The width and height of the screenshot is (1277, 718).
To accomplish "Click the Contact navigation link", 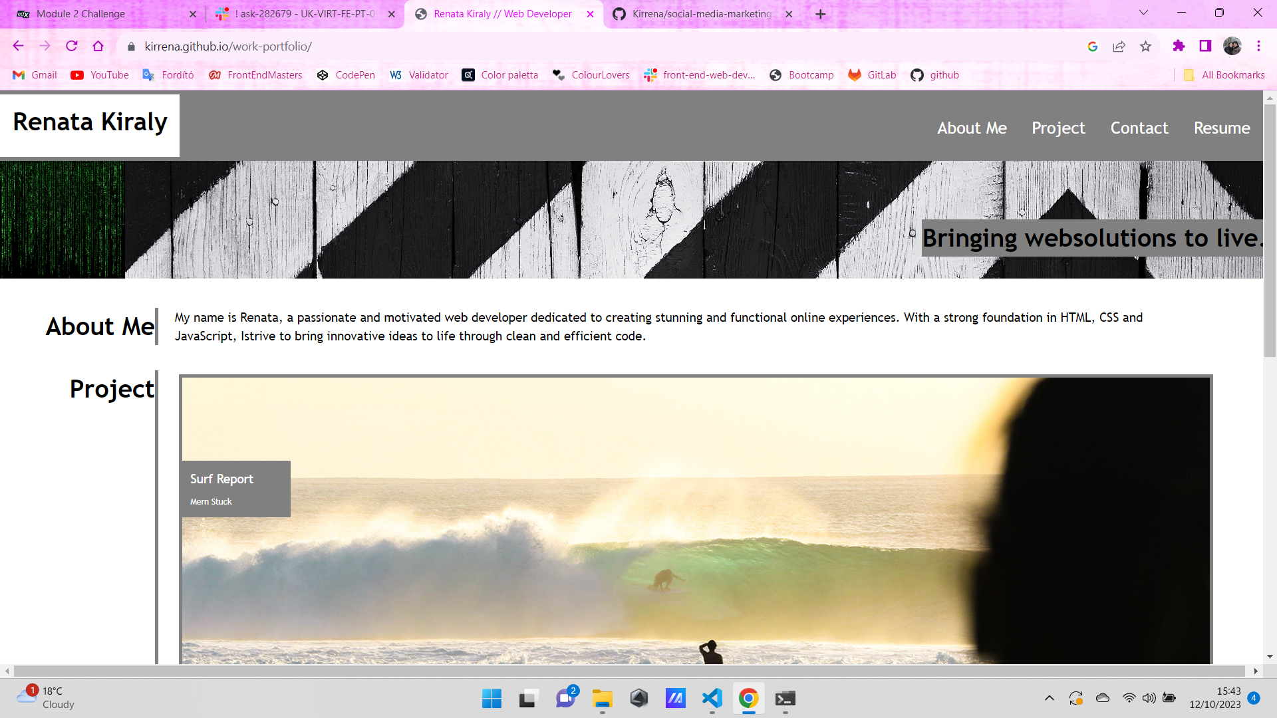I will (1139, 128).
